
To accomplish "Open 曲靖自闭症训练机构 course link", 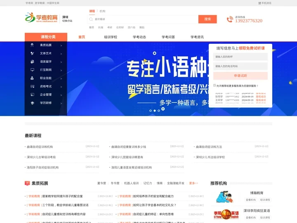I will tap(40, 147).
